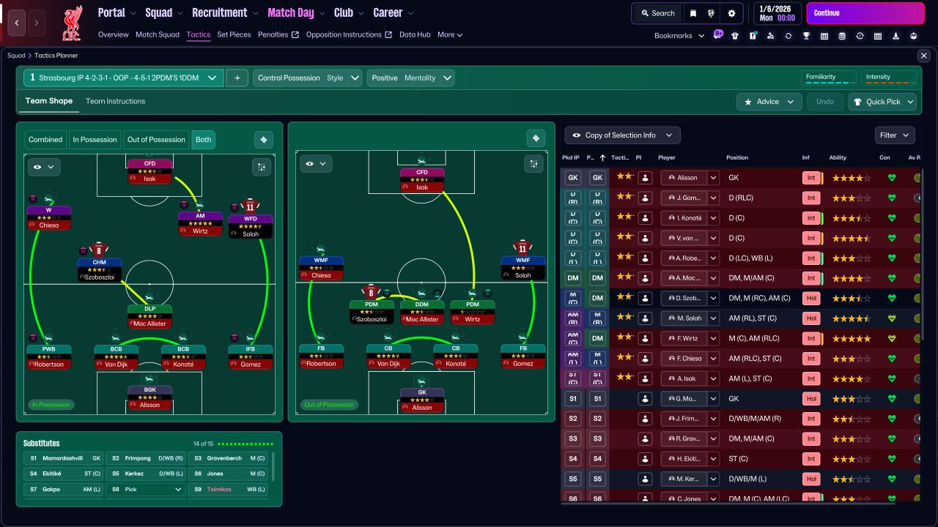The height and width of the screenshot is (527, 938).
Task: Sort table by the Ability column header
Action: click(838, 157)
